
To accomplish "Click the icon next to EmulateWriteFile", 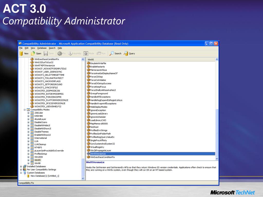I will click(x=88, y=63).
